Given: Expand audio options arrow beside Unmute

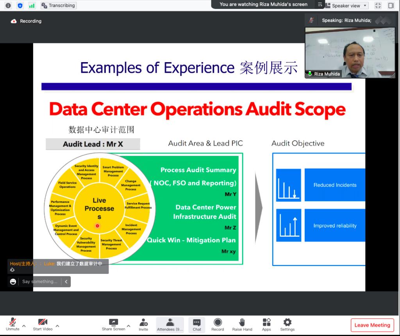Looking at the screenshot, I should [x=24, y=326].
